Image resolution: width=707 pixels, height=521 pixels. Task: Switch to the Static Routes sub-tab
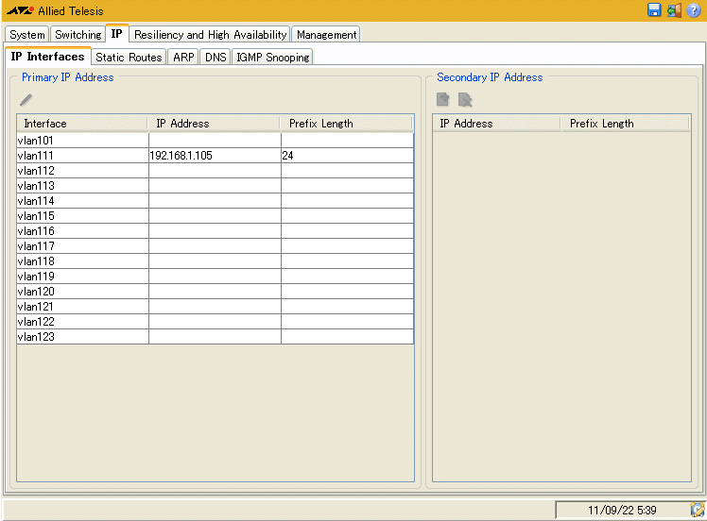(x=129, y=58)
